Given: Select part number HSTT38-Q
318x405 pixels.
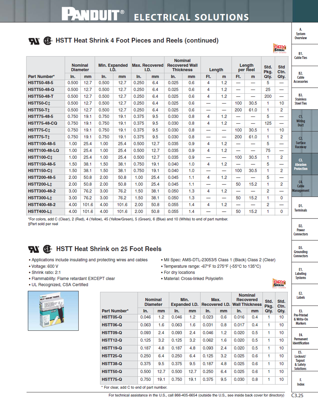Looking at the screenshot, I should tap(112, 364).
